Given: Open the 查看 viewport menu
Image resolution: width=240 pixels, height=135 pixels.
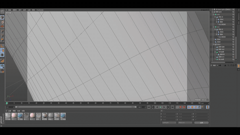Looking at the screenshot, I should click(10, 10).
